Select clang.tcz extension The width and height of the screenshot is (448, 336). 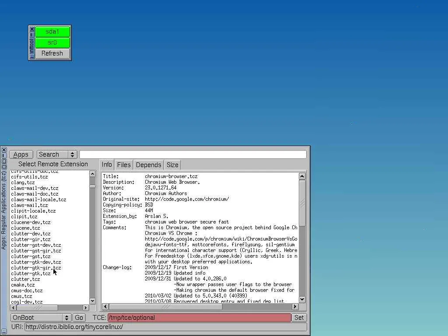point(23,182)
